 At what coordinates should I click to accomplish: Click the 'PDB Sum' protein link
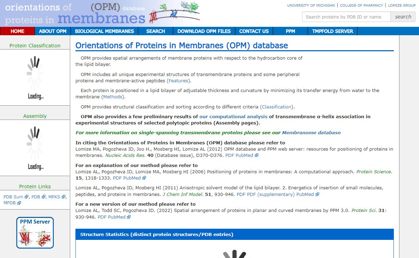[x=13, y=197]
